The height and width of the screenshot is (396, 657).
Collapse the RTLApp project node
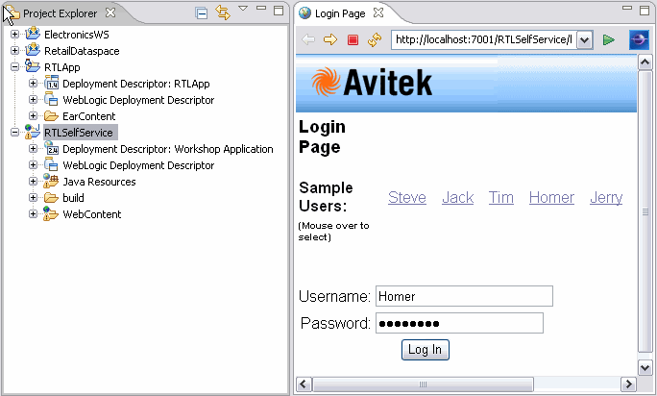coord(14,66)
